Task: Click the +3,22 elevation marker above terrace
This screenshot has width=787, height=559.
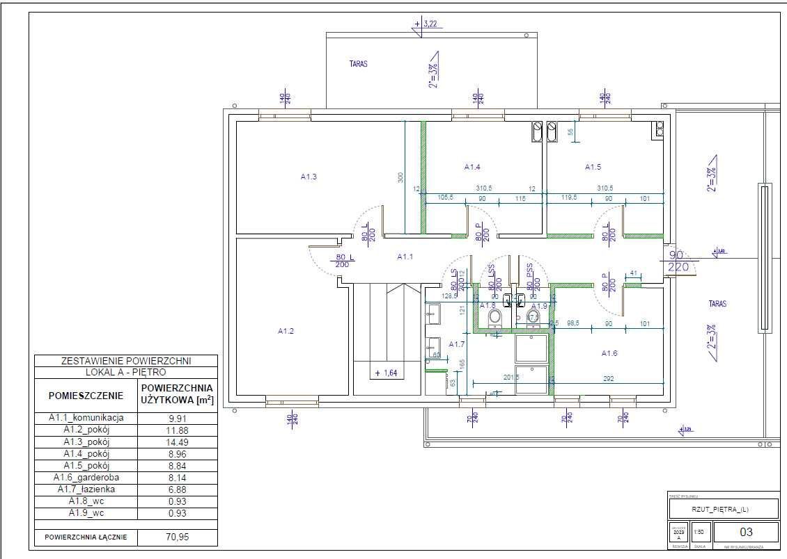Action: pyautogui.click(x=427, y=25)
